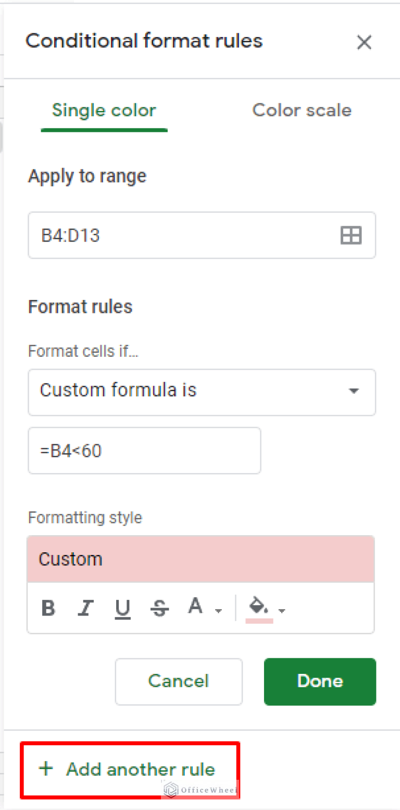The height and width of the screenshot is (810, 400).
Task: Close the Conditional format rules panel
Action: coord(364,43)
